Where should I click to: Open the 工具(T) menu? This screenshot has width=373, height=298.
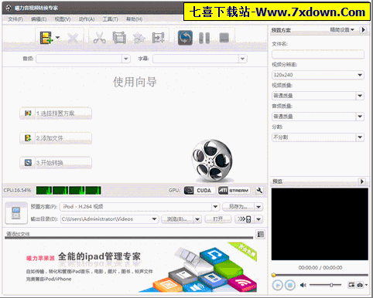pyautogui.click(x=111, y=19)
